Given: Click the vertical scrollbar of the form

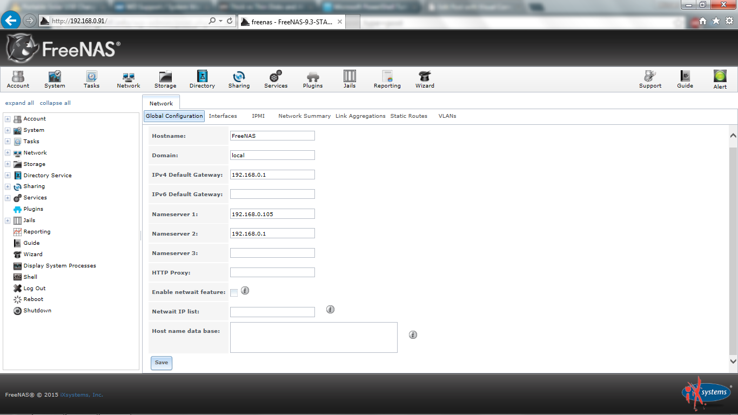Looking at the screenshot, I should 733,249.
